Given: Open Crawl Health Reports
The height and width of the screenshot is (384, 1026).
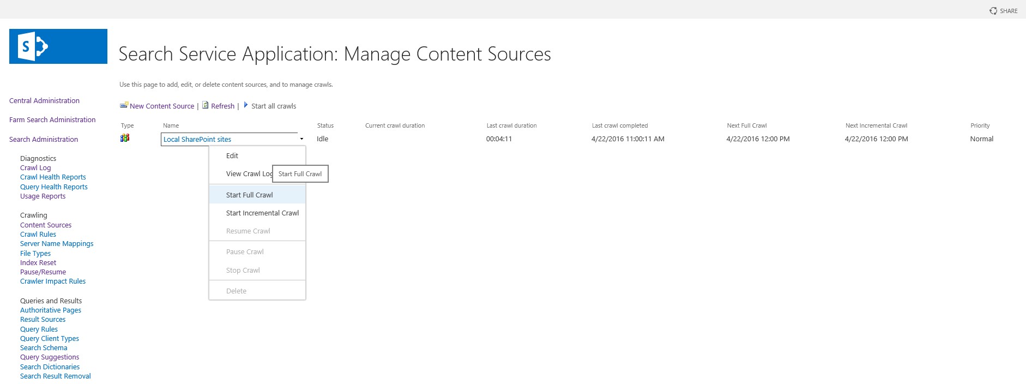Looking at the screenshot, I should point(53,177).
